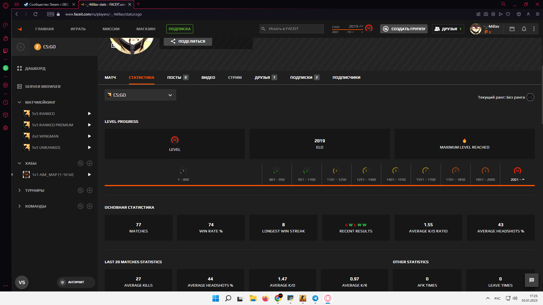Open the calendar box icon in header

[x=512, y=29]
